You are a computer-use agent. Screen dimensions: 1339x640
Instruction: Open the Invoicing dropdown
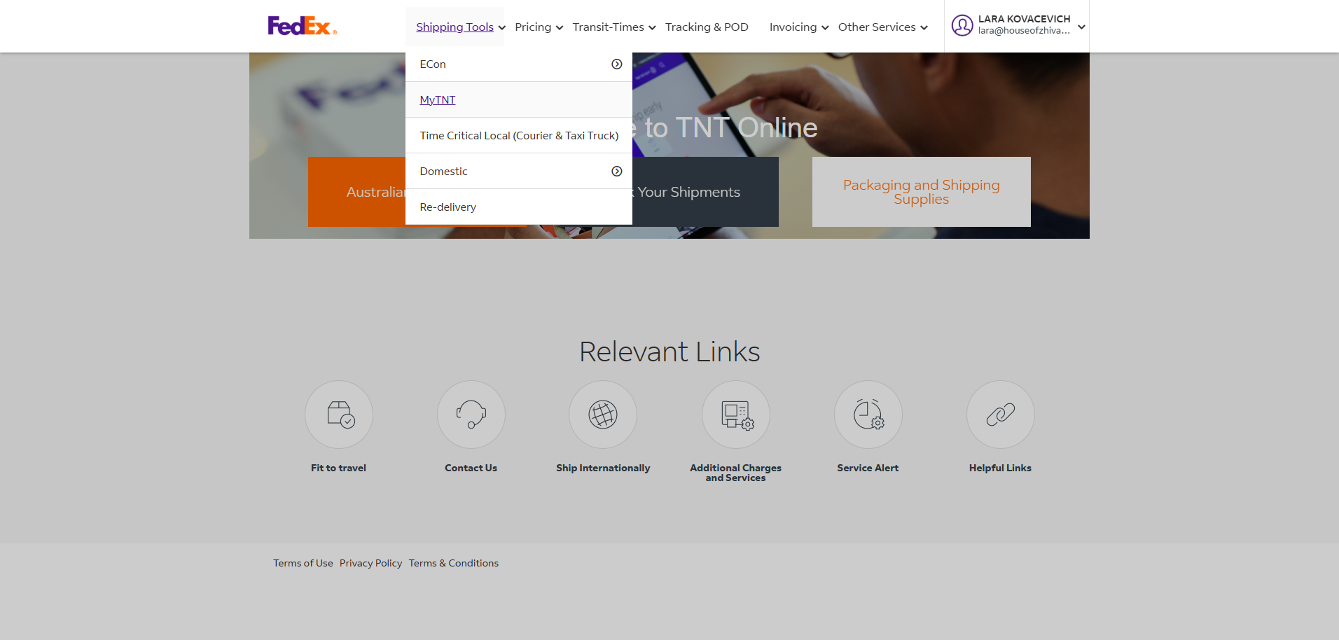pyautogui.click(x=798, y=27)
